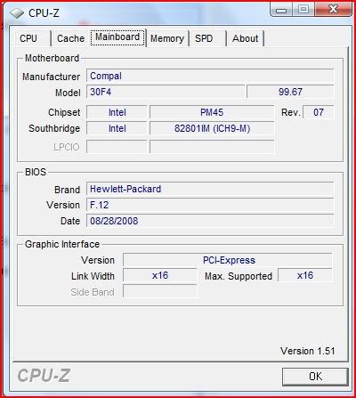356x398 pixels.
Task: Click the BIOS Brand Hewlett-Packard field
Action: point(210,189)
